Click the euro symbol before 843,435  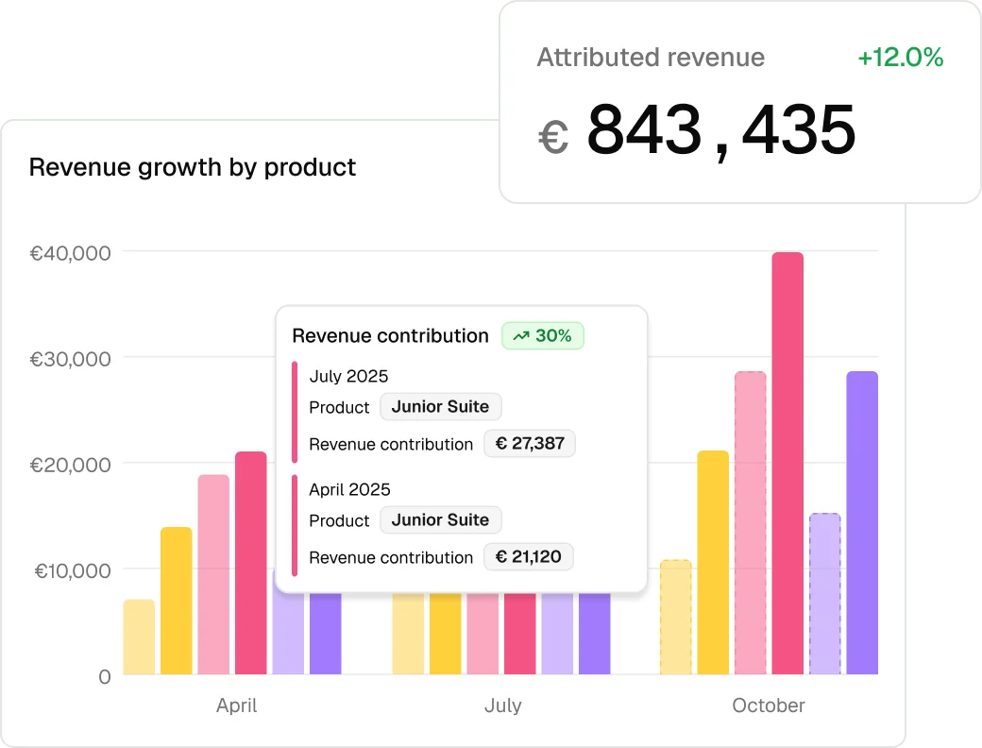[553, 137]
